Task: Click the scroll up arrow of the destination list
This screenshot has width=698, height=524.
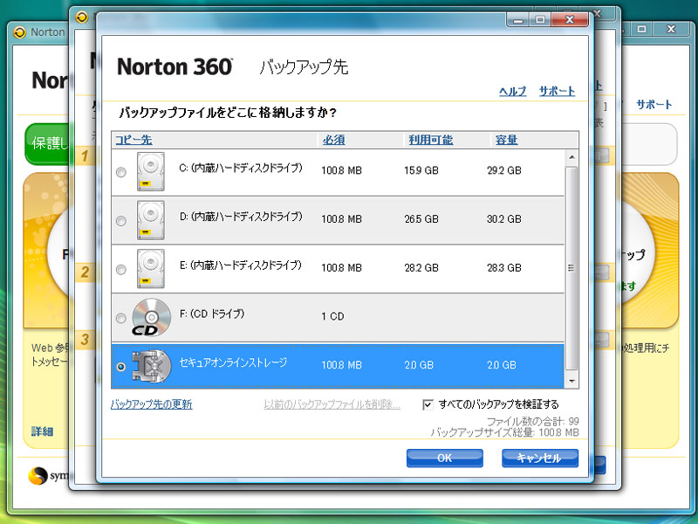Action: [571, 157]
